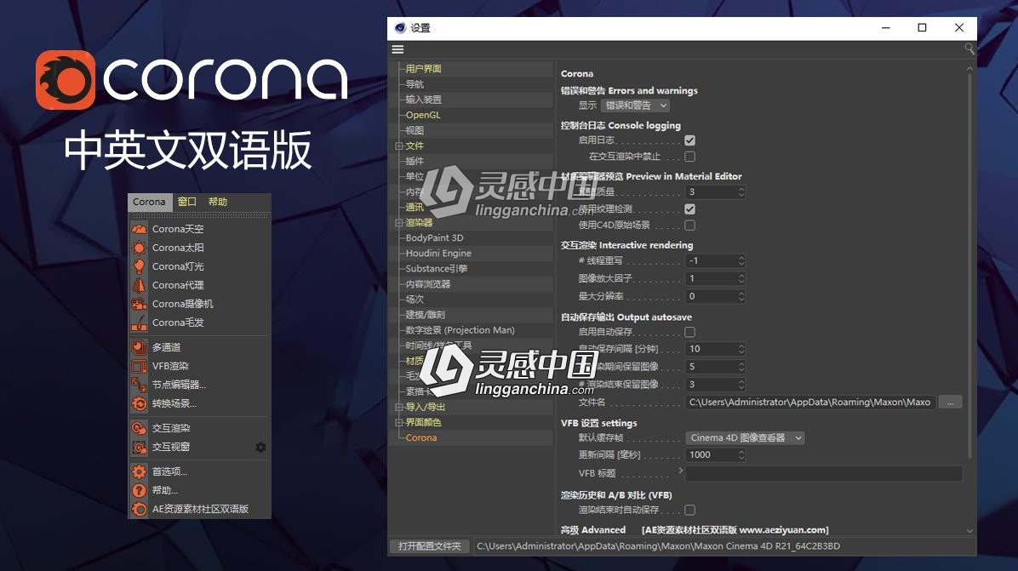Select 输入装置 in settings tree
This screenshot has height=571, width=1018.
coord(423,100)
